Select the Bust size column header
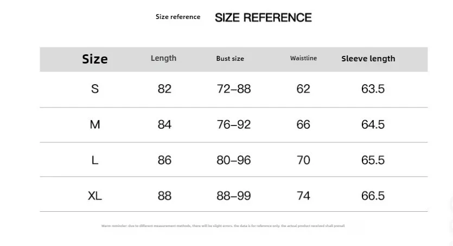This screenshot has width=453, height=246. (x=230, y=59)
